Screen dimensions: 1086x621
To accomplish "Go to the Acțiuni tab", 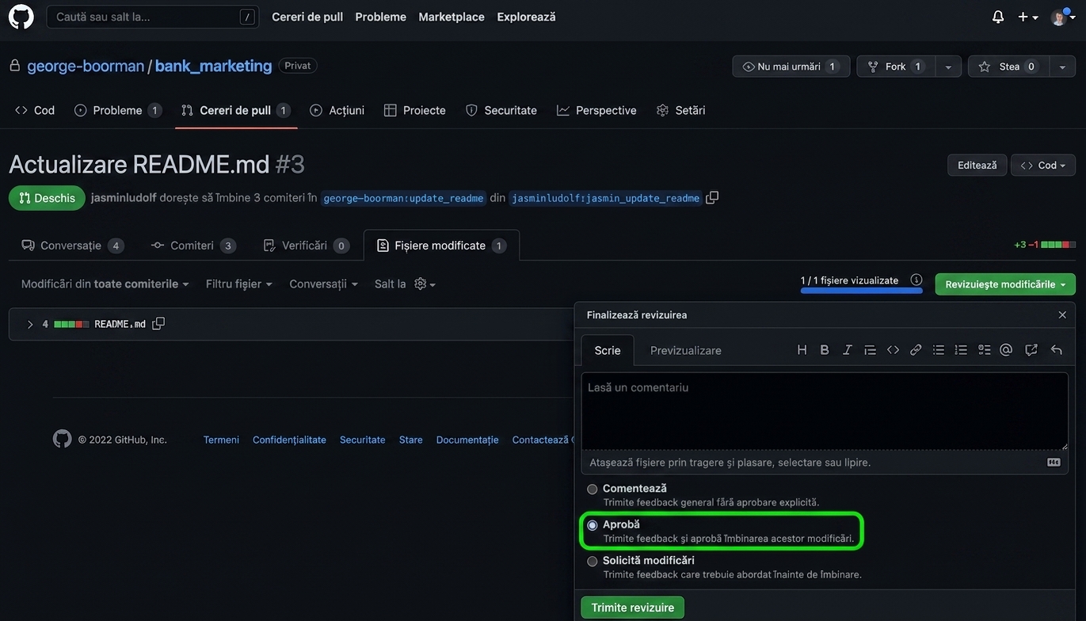I will pyautogui.click(x=337, y=110).
